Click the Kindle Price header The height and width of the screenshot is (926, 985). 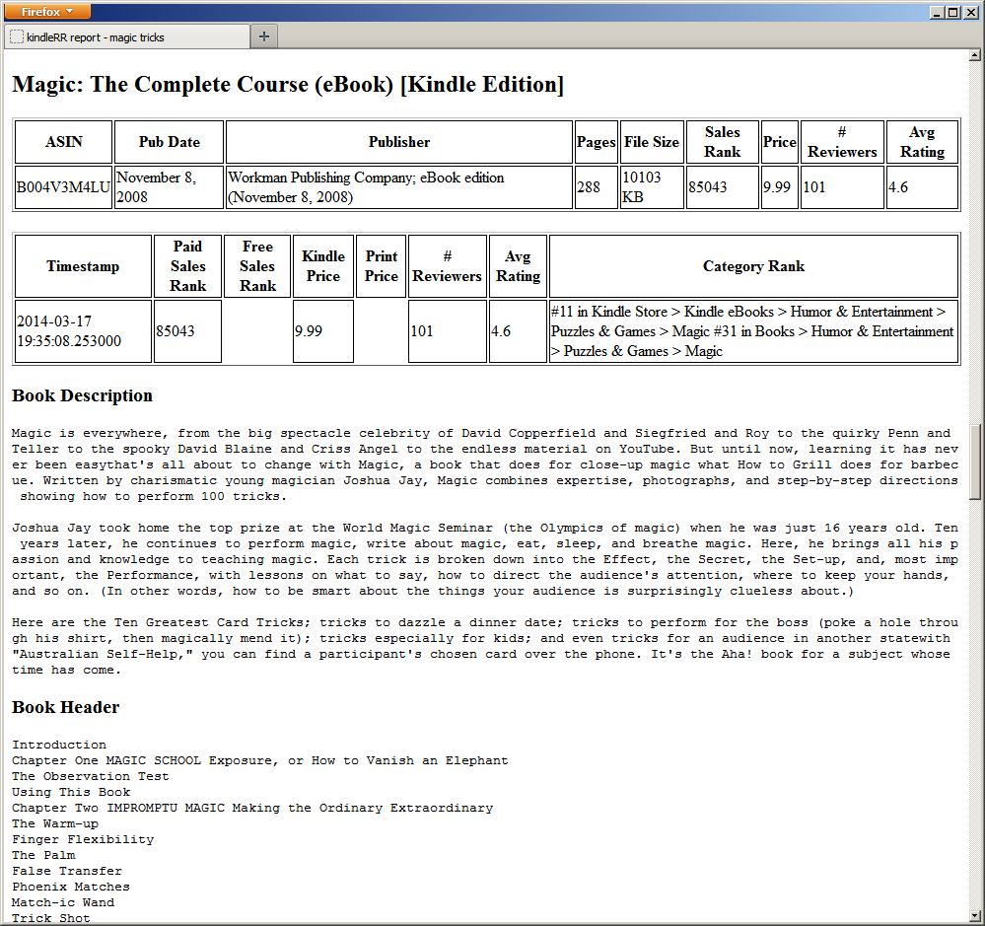click(322, 266)
